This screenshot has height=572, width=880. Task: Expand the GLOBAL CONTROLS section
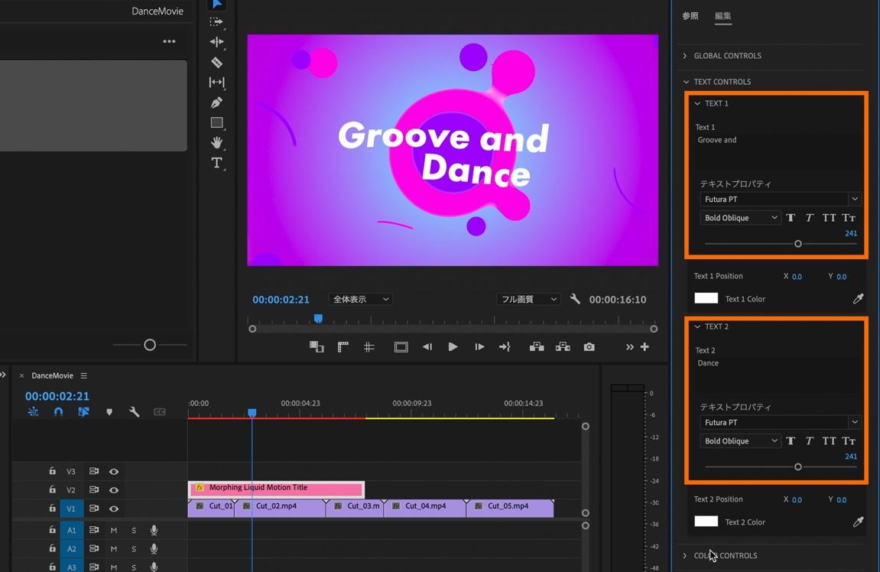(x=685, y=56)
